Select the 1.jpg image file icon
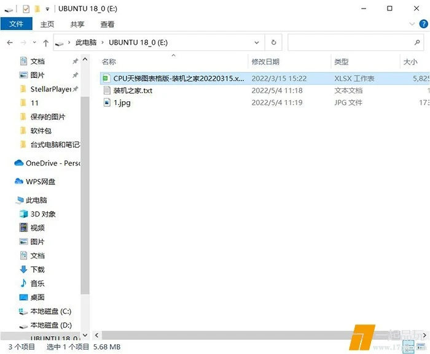Viewport: 430px width, 354px height. pyautogui.click(x=106, y=102)
